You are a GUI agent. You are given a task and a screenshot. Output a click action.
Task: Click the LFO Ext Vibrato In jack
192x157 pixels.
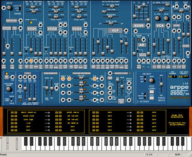point(20,86)
